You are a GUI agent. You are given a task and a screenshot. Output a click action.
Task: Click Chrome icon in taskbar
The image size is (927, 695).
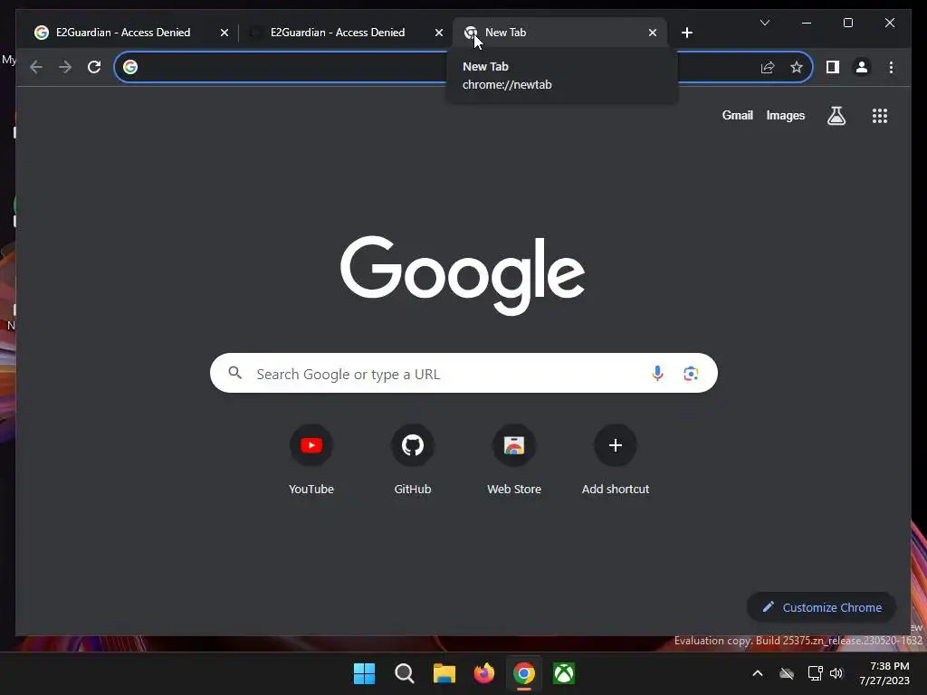coord(524,673)
